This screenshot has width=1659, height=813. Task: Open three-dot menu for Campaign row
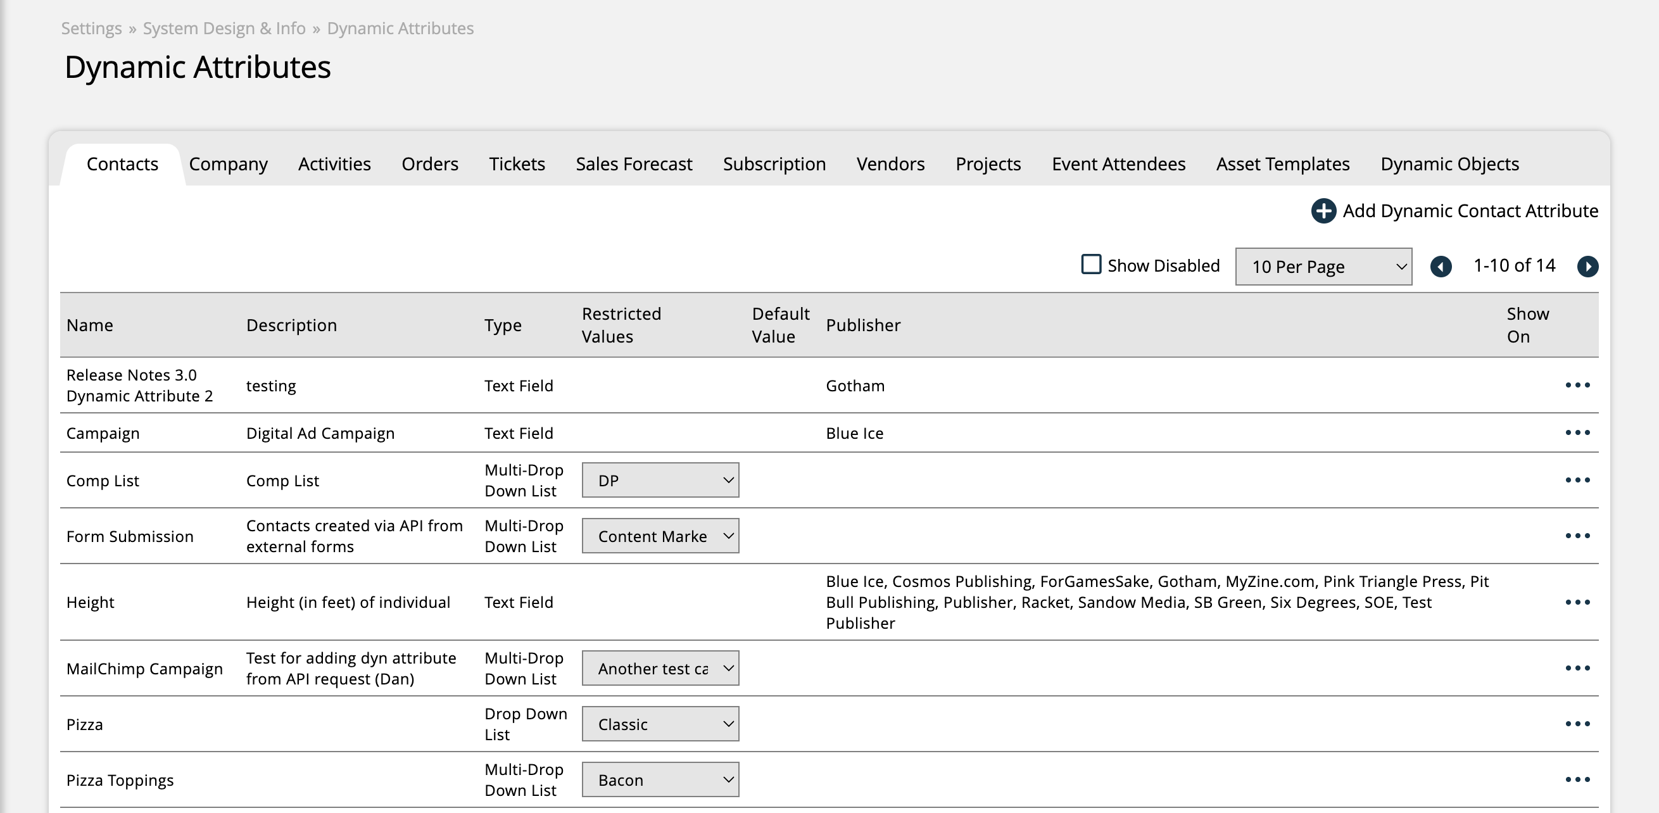click(x=1577, y=432)
